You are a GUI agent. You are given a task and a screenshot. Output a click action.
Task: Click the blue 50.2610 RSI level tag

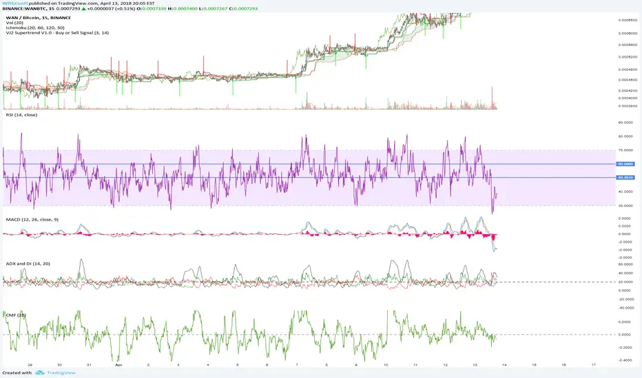(625, 177)
